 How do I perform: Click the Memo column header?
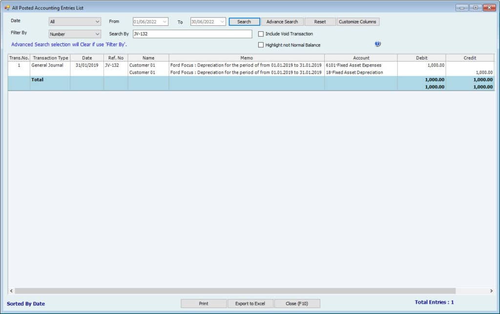(247, 58)
